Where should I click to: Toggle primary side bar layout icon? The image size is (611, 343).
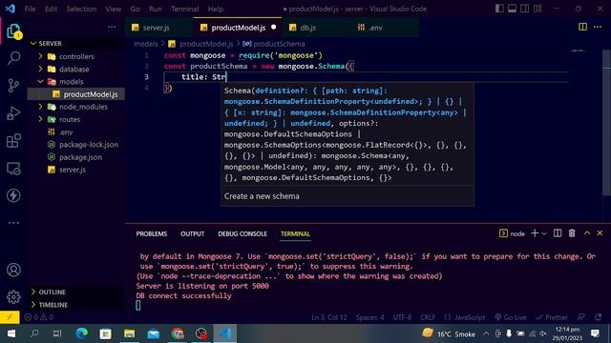tap(499, 9)
